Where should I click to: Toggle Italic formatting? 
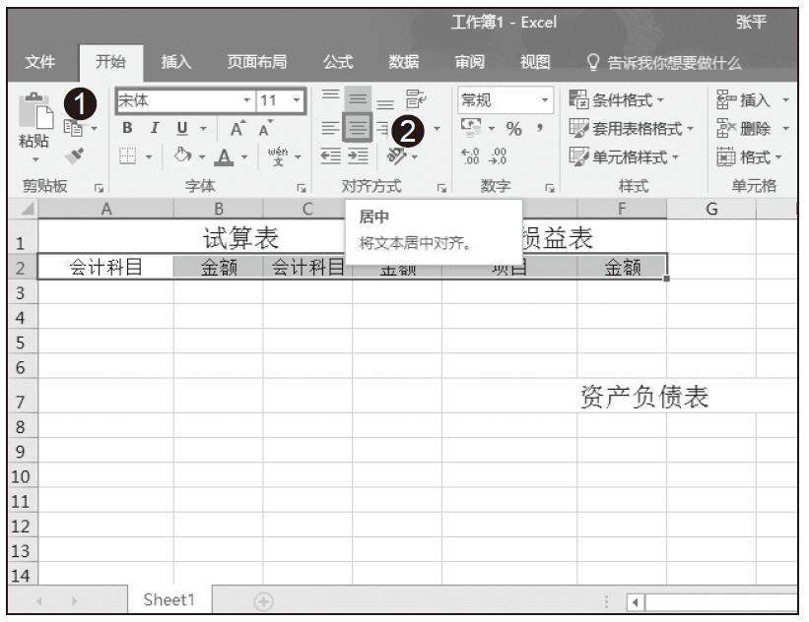152,128
